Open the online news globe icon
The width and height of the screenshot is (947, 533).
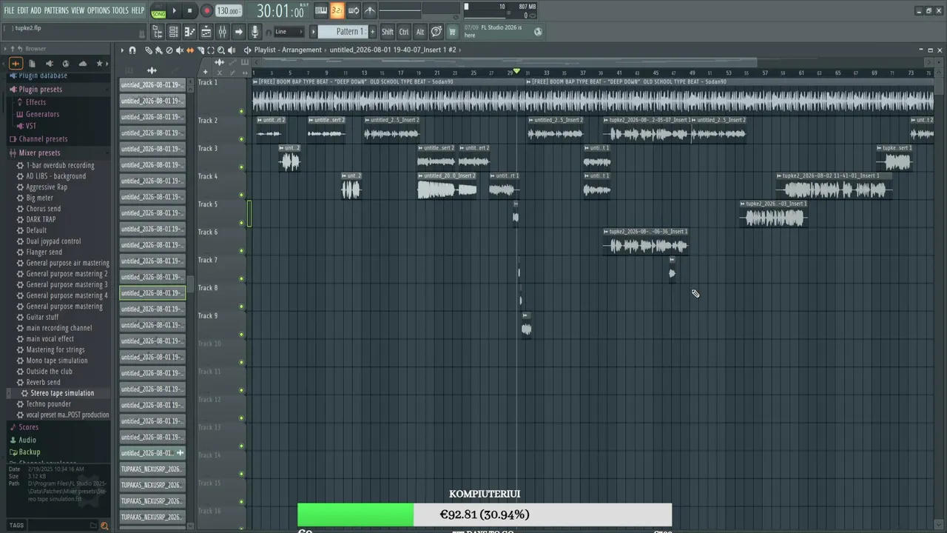(538, 31)
